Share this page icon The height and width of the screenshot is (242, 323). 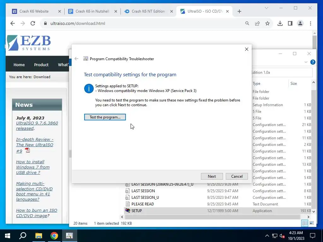coord(257,23)
